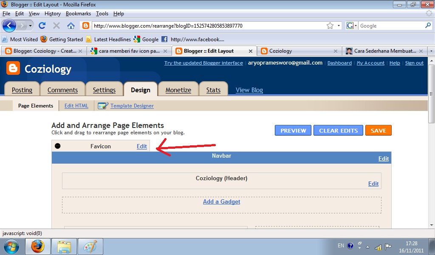Open Paint from the taskbar
This screenshot has height=255, width=435.
coord(90,246)
